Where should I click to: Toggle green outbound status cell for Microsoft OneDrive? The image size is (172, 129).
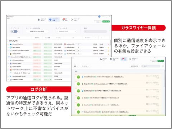tap(48, 44)
